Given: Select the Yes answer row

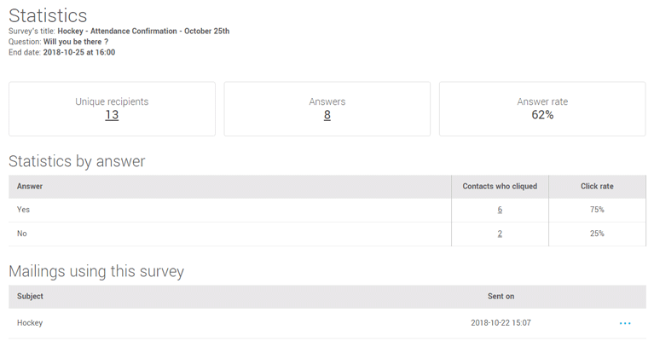Looking at the screenshot, I should [327, 210].
